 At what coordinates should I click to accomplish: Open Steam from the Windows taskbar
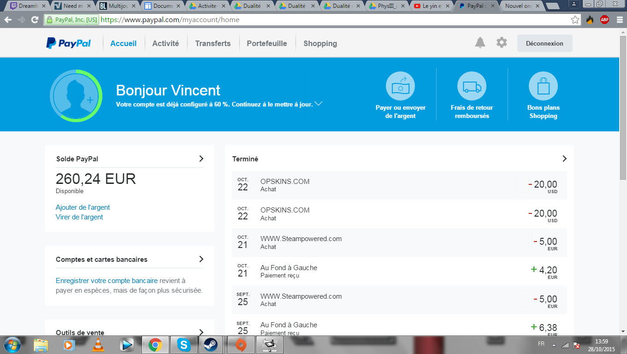[x=212, y=345]
